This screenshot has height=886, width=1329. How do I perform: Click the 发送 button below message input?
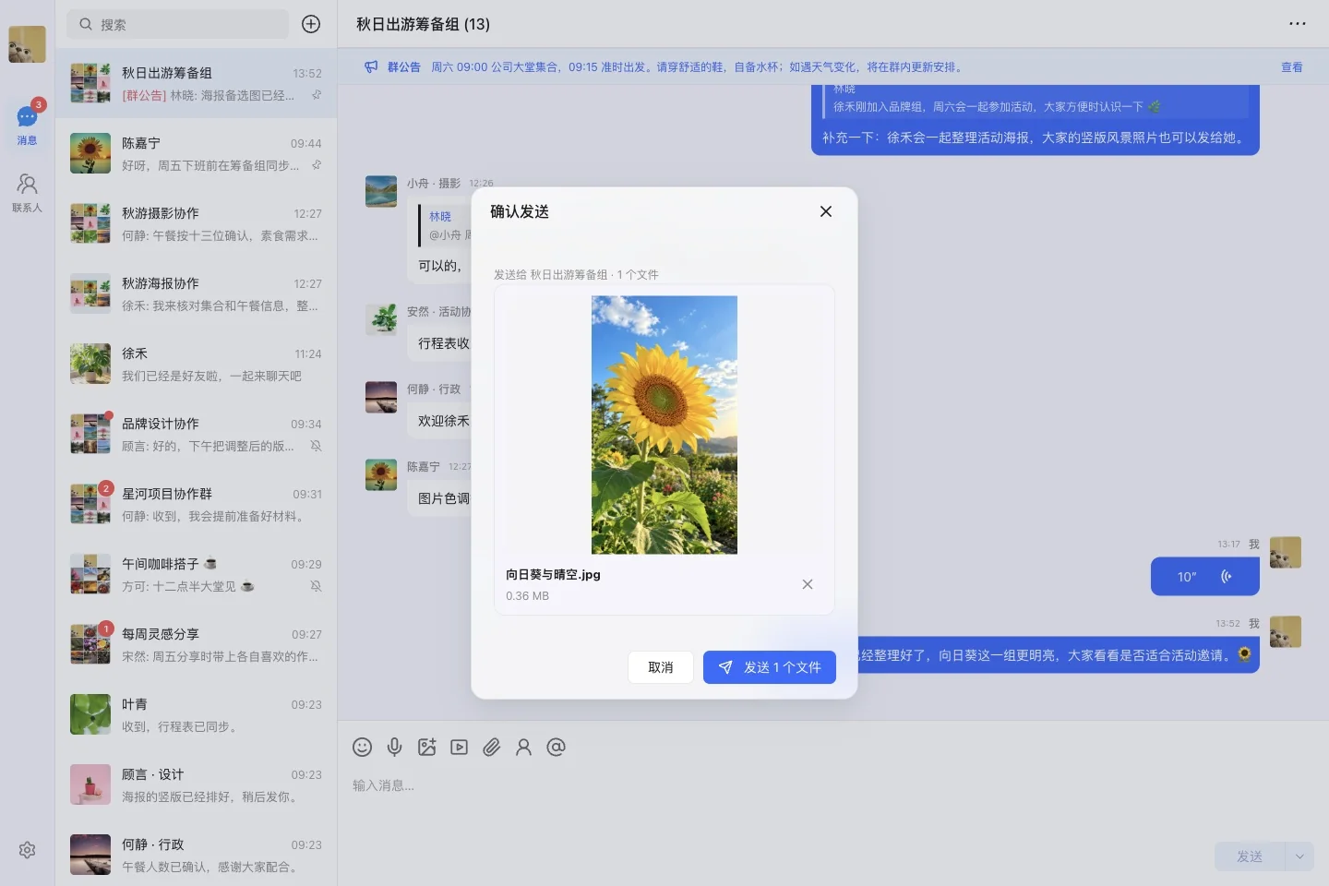pos(1250,856)
